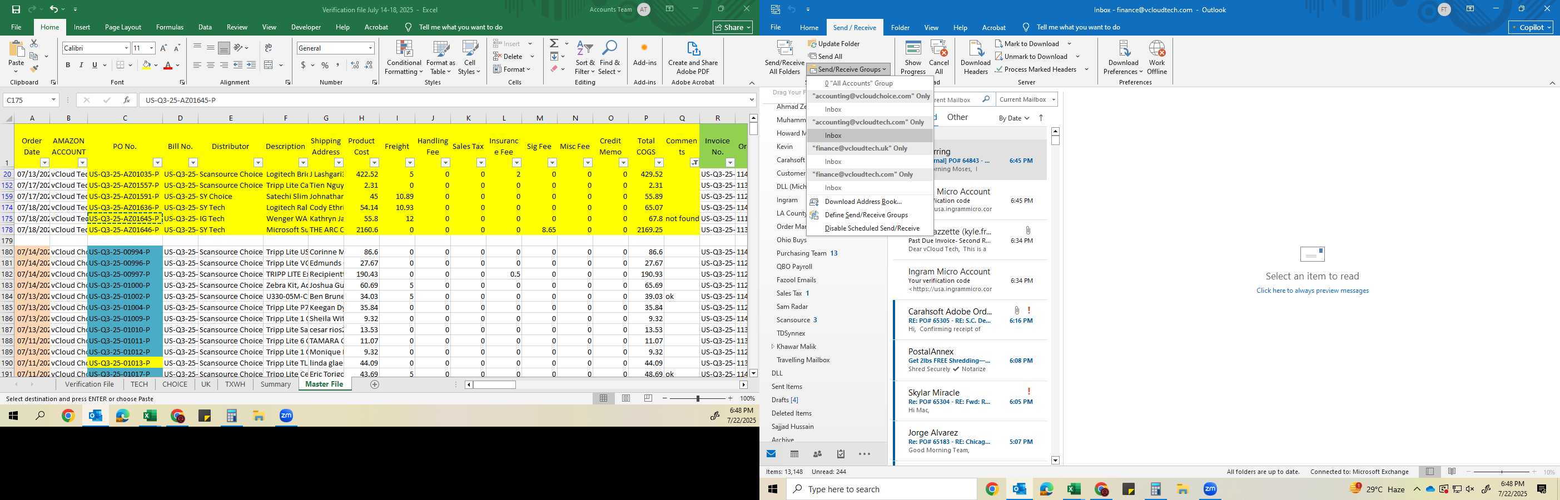Apply Italic formatting in Excel
The image size is (1560, 500).
click(x=81, y=65)
